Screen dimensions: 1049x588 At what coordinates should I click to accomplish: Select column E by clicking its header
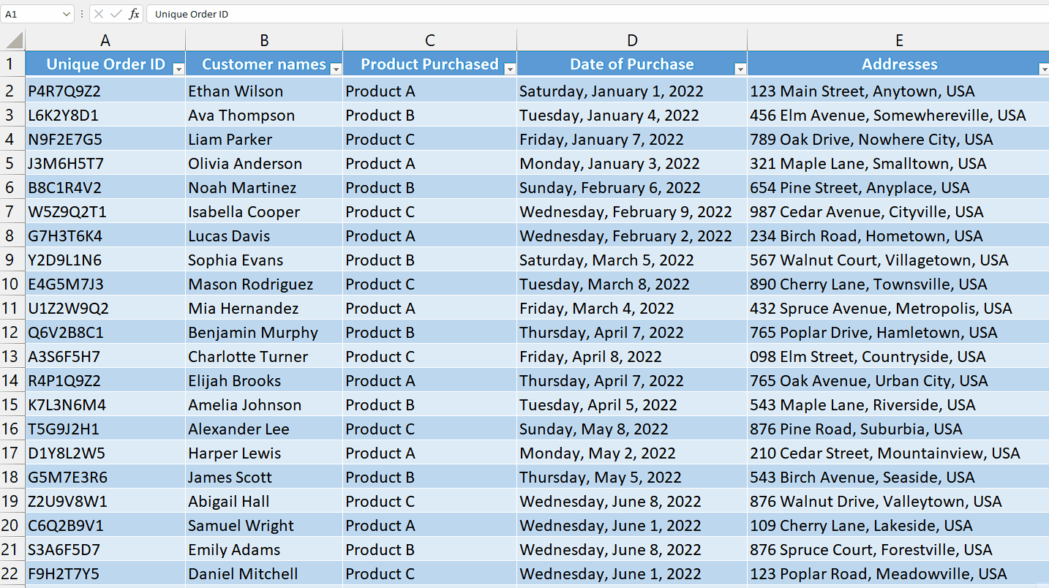(899, 39)
